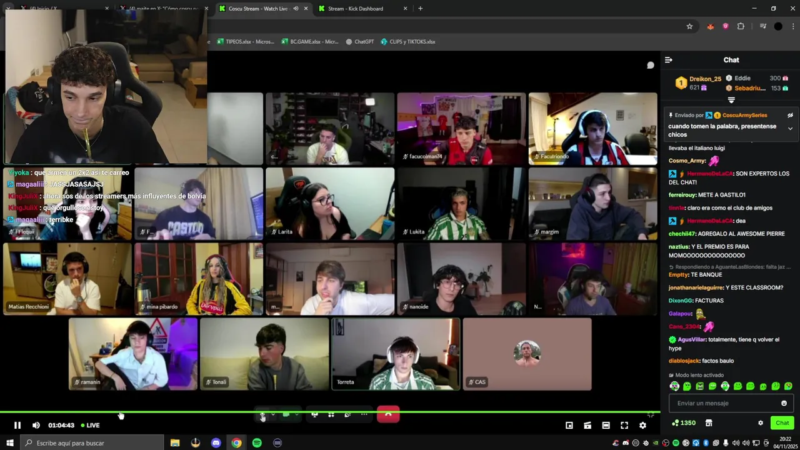Click the red hang-up call button
Screen dimensions: 800x450
click(388, 414)
